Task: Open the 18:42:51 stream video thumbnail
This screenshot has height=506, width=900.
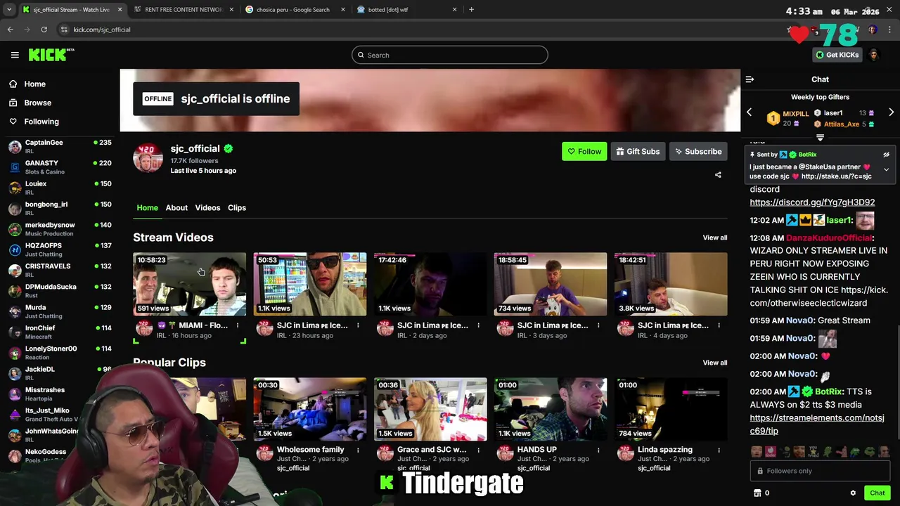Action: click(x=671, y=284)
